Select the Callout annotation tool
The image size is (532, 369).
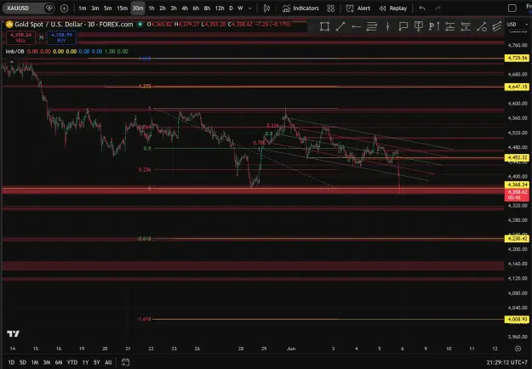(403, 26)
